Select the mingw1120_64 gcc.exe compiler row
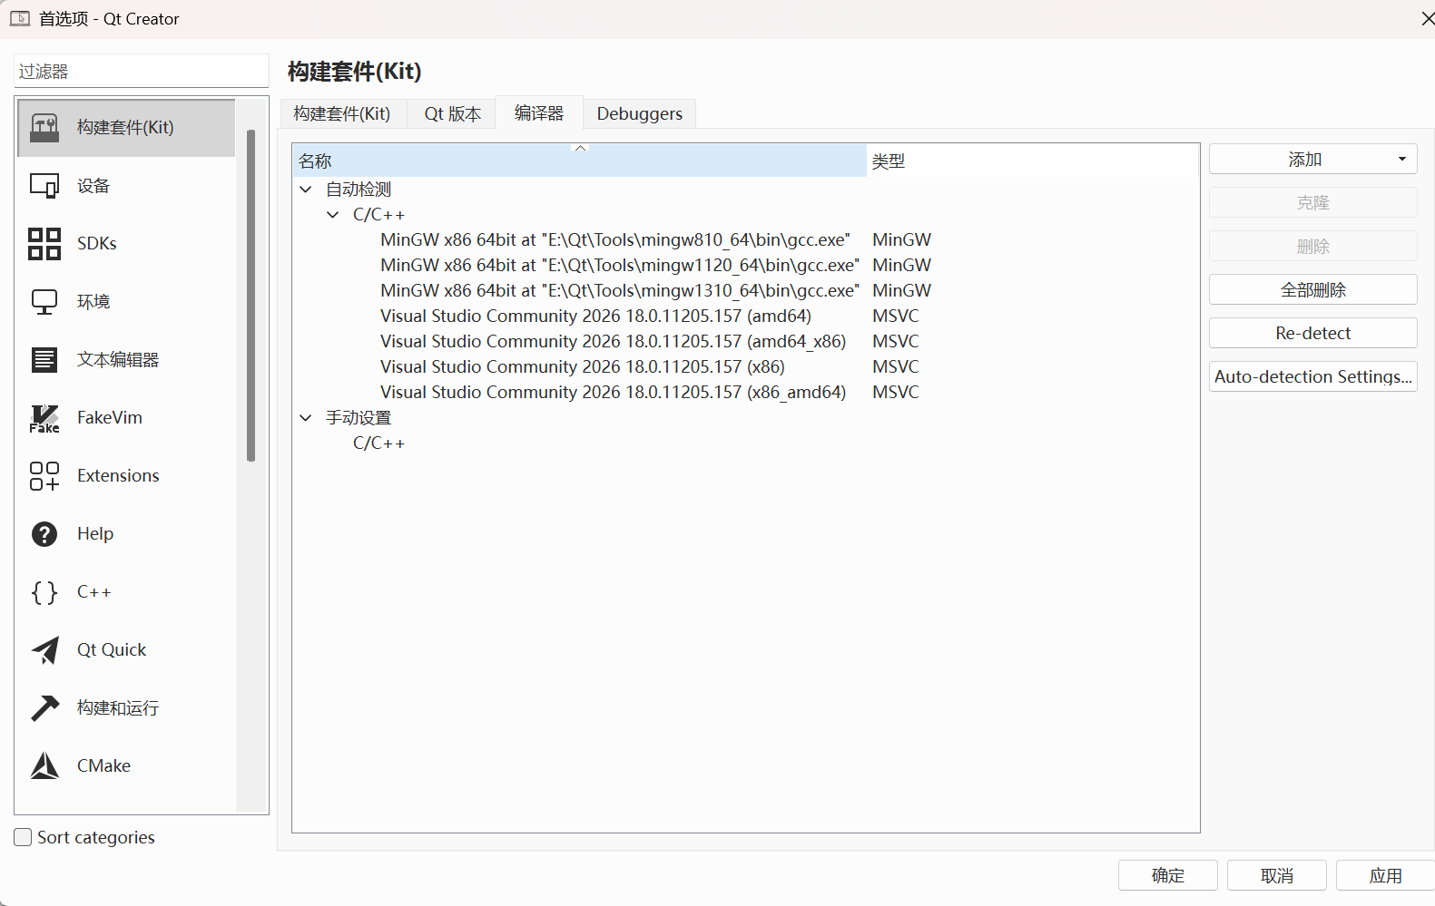 coord(620,266)
